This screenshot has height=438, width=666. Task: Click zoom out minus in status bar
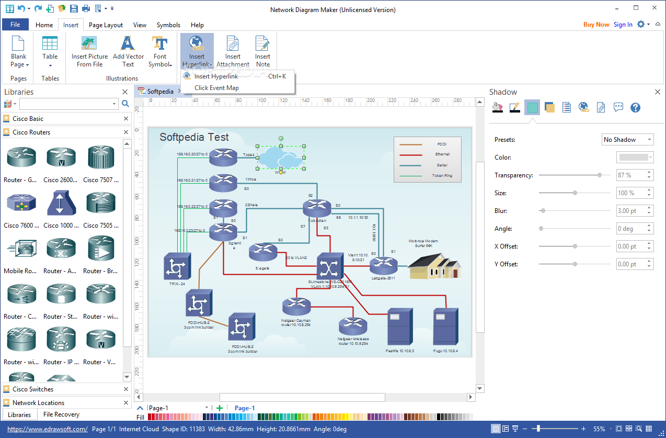click(526, 429)
